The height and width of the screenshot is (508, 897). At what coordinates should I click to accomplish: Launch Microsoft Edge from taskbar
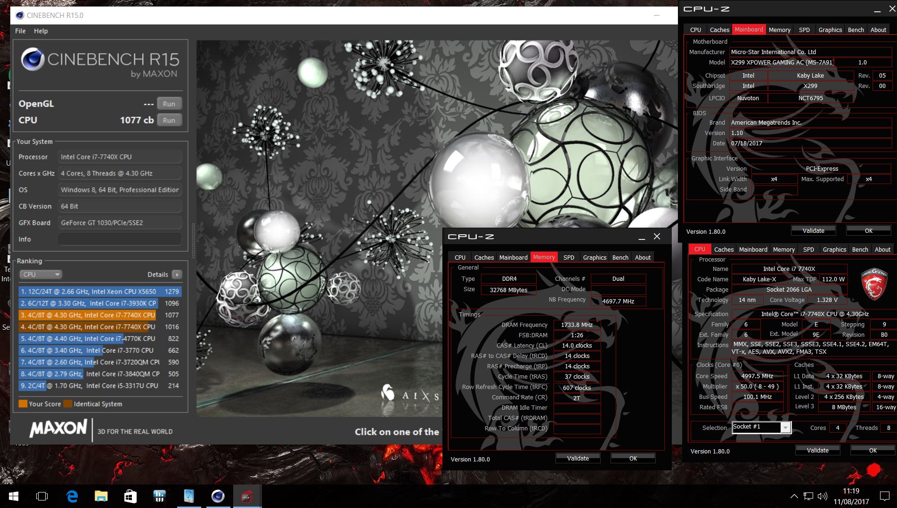(72, 496)
